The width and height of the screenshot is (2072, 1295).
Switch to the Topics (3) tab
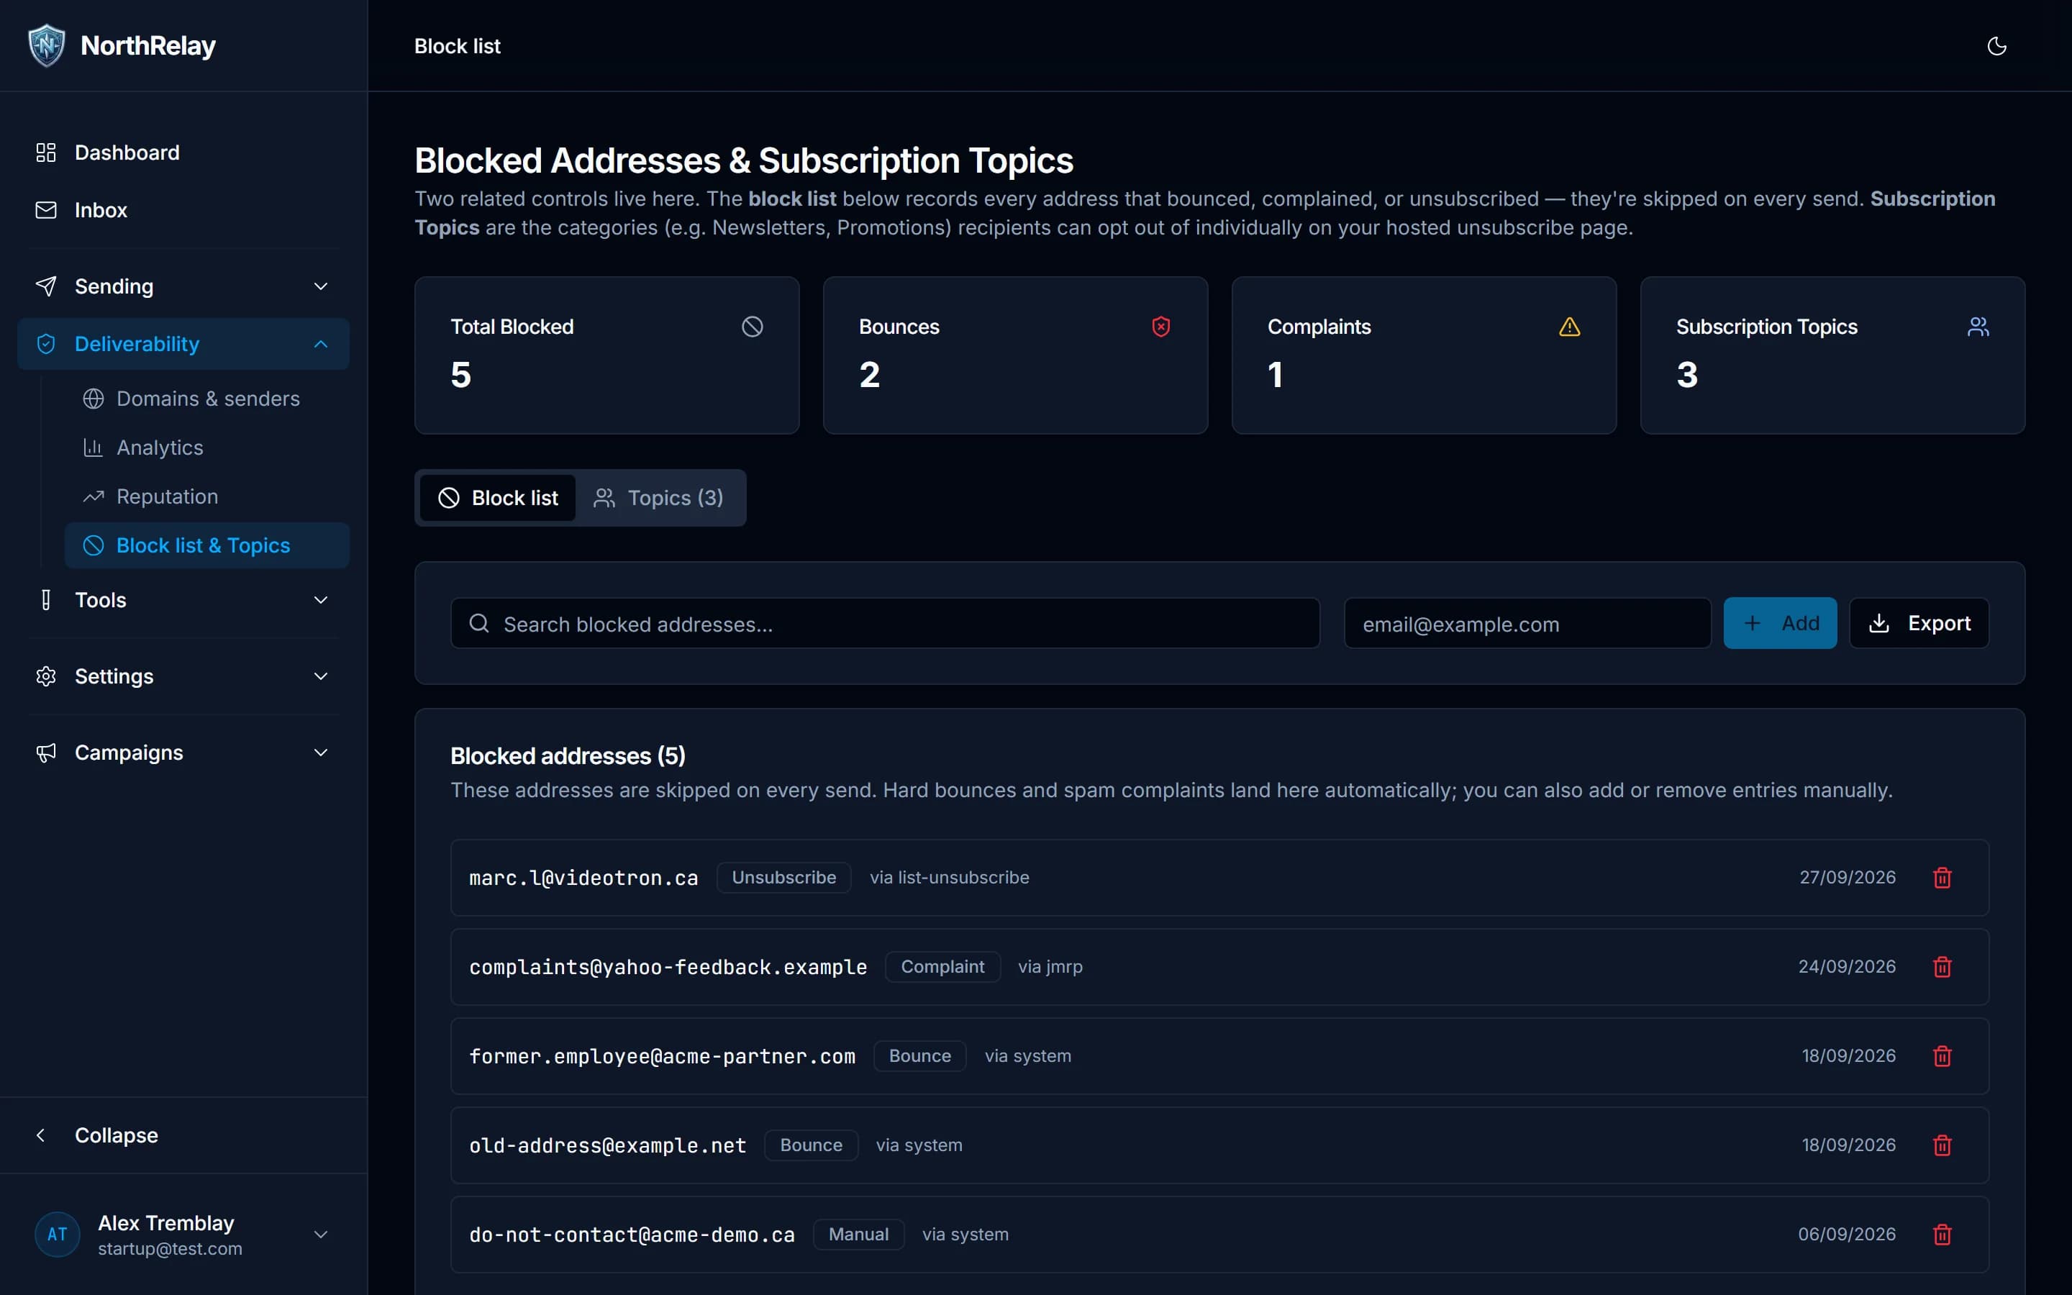click(x=658, y=498)
